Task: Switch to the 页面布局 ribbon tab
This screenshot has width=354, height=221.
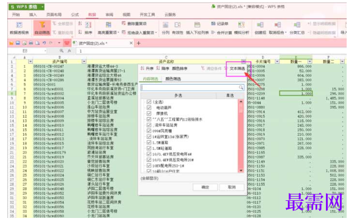Action: 54,15
